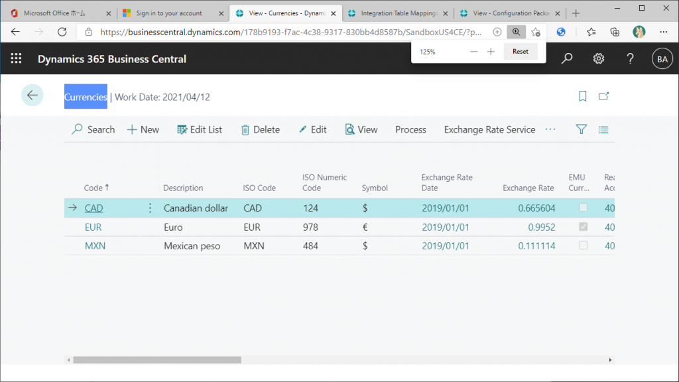The height and width of the screenshot is (382, 679).
Task: Click the browser zoom magnifier icon
Action: click(x=516, y=32)
